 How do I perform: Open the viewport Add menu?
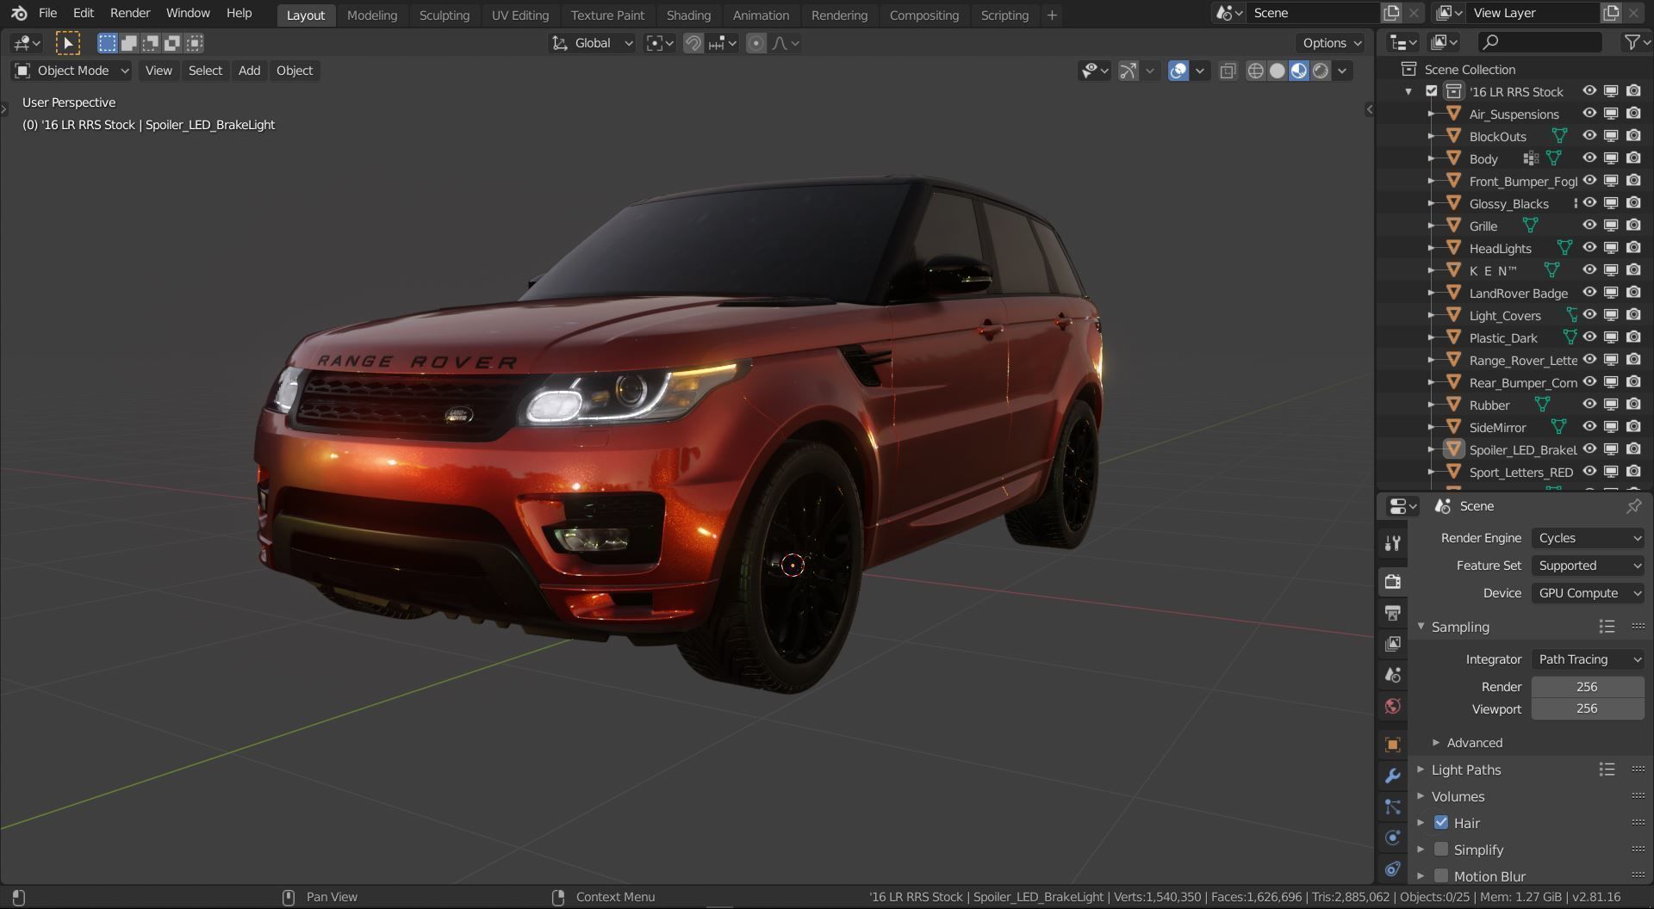click(249, 71)
